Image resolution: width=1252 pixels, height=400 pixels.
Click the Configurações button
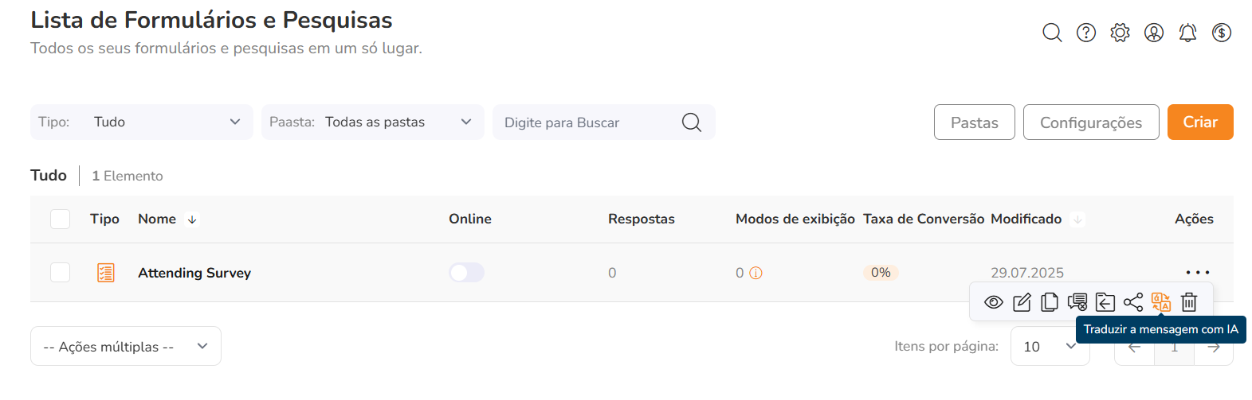tap(1091, 122)
